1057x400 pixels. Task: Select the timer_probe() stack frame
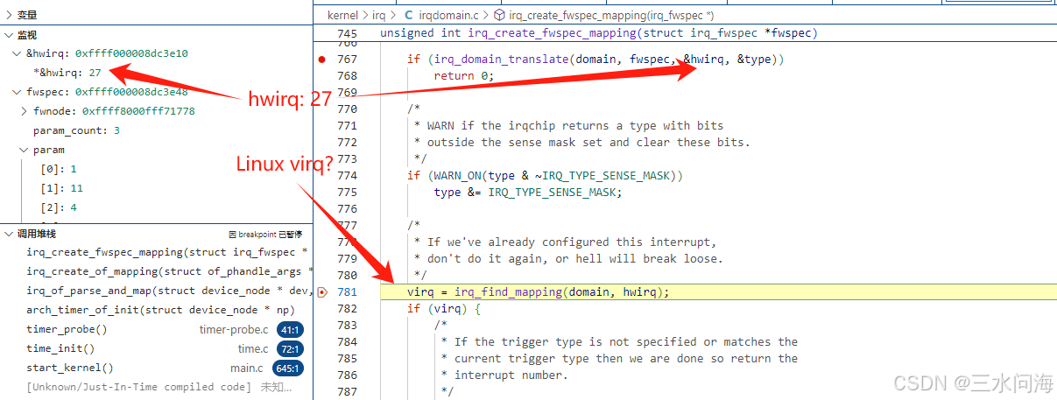(x=157, y=329)
